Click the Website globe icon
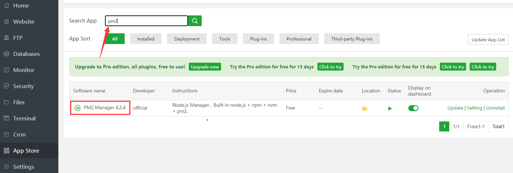Screen dimensions: 513x173 click(6, 22)
